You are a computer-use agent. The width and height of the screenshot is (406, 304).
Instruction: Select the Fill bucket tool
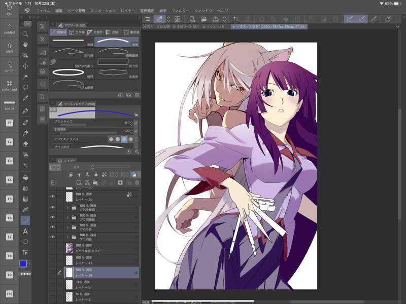click(25, 178)
